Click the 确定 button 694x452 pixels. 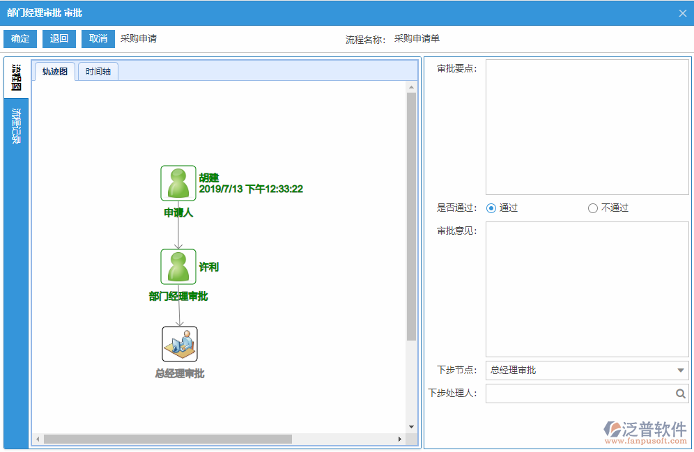point(20,38)
